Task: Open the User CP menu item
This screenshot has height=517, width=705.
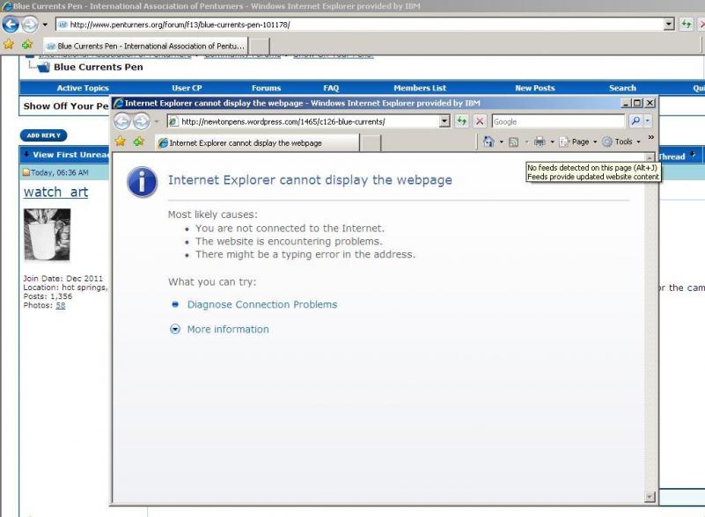Action: (x=187, y=88)
